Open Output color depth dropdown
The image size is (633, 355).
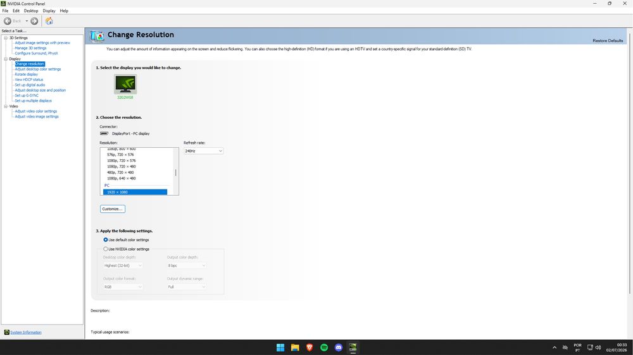187,265
